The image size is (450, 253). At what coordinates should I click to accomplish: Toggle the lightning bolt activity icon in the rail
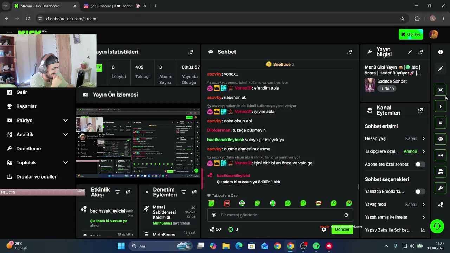point(441,106)
